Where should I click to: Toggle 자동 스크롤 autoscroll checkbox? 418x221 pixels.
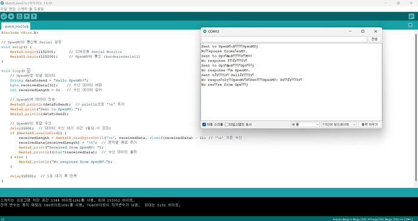(204, 124)
